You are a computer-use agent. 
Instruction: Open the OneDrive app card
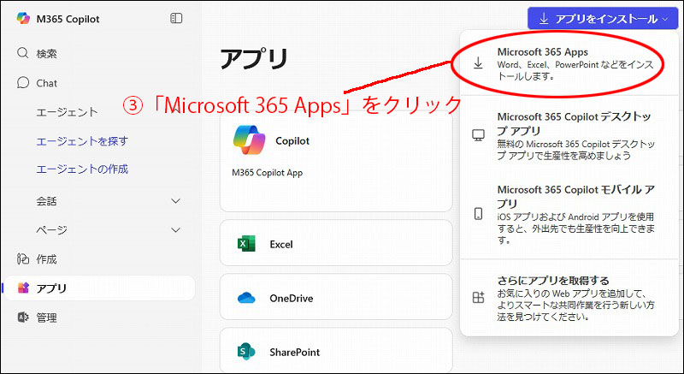(336, 297)
